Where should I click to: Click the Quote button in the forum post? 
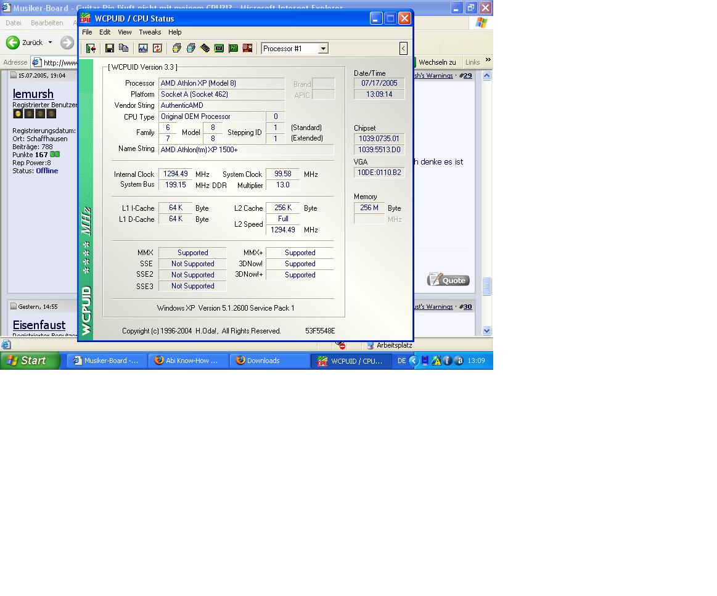pos(448,280)
